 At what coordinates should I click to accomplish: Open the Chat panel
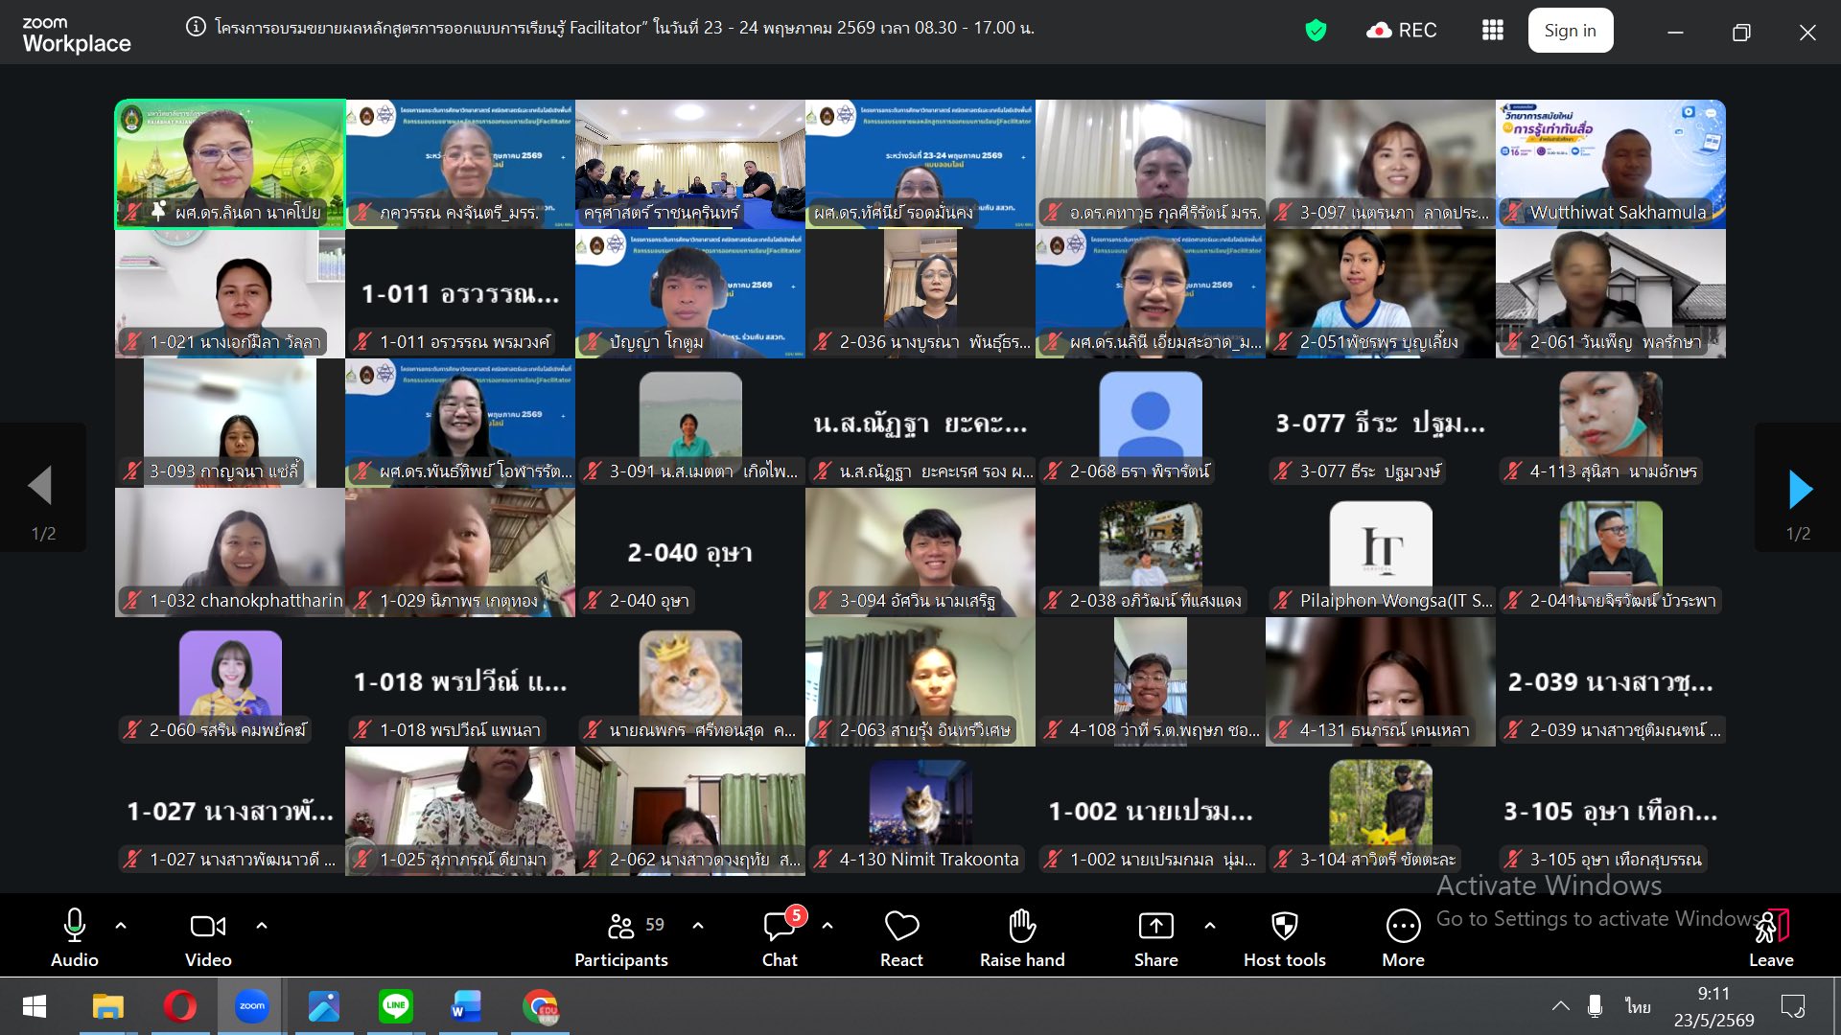780,939
